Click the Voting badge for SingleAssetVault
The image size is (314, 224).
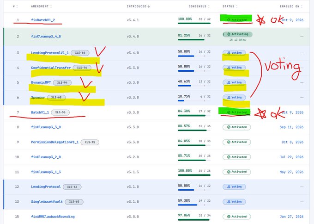point(234,202)
